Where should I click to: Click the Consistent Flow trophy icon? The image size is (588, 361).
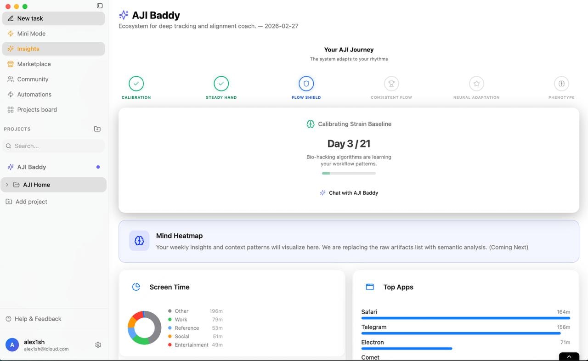[391, 84]
